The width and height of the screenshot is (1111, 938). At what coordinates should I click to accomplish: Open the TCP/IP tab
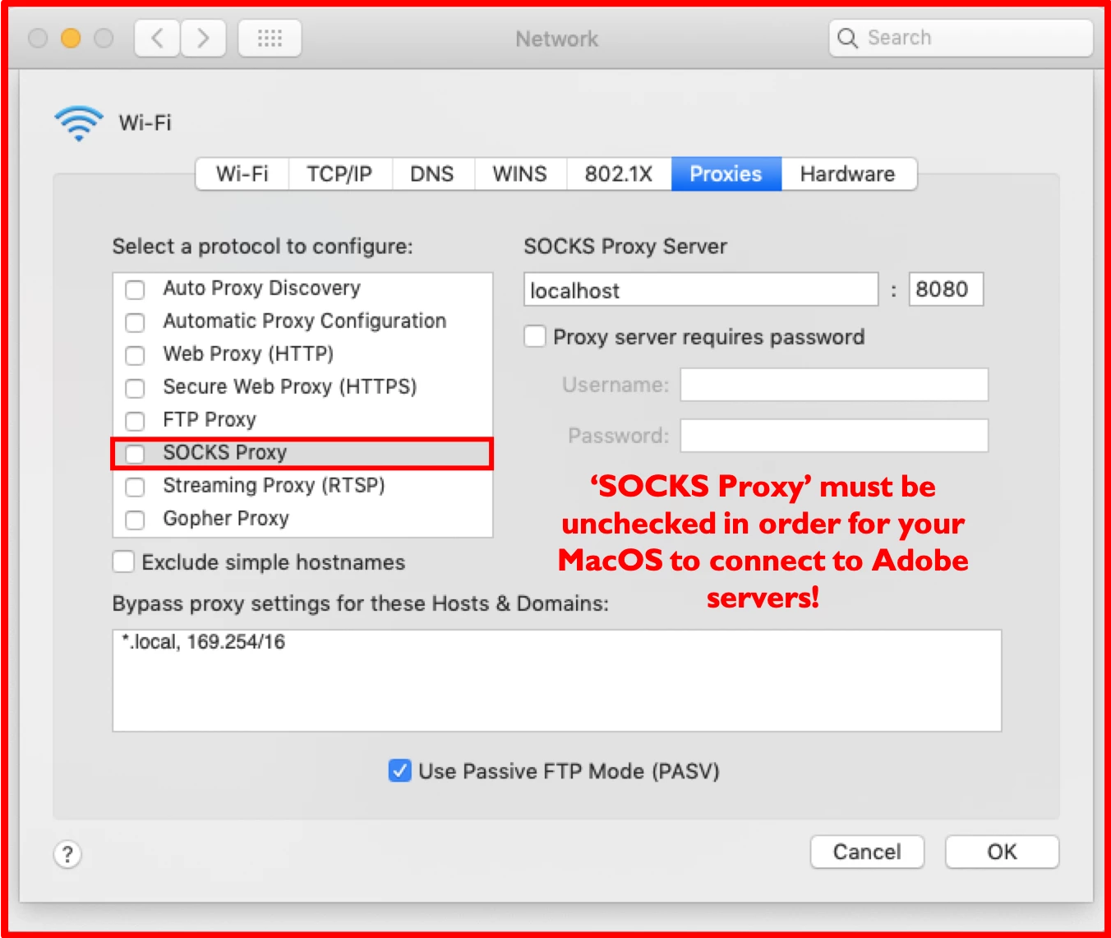(339, 174)
